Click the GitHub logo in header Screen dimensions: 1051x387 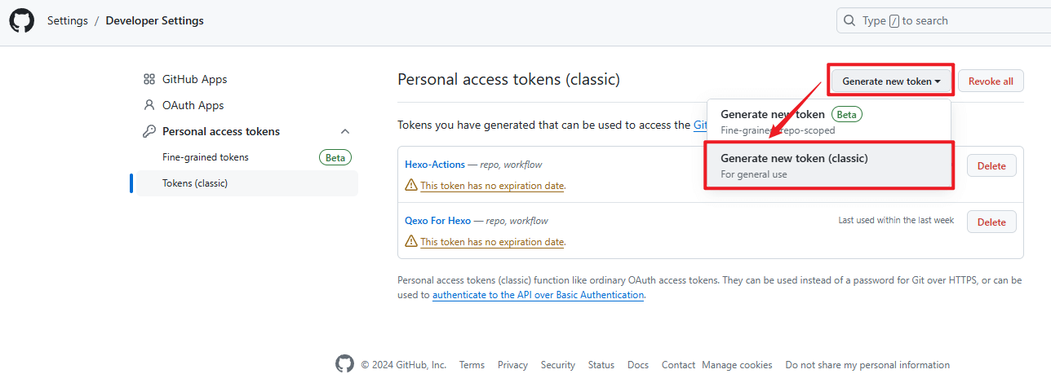22,20
